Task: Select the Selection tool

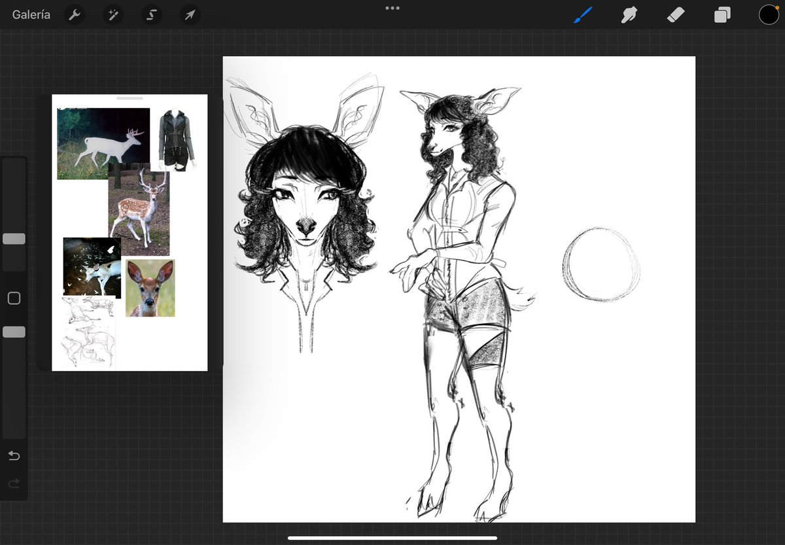Action: (150, 14)
